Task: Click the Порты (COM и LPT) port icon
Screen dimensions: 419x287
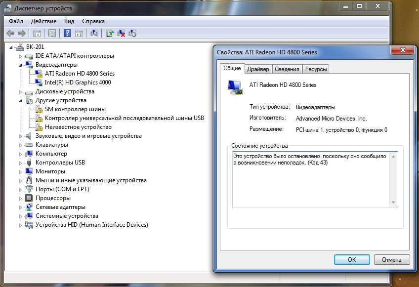Action: pyautogui.click(x=29, y=189)
